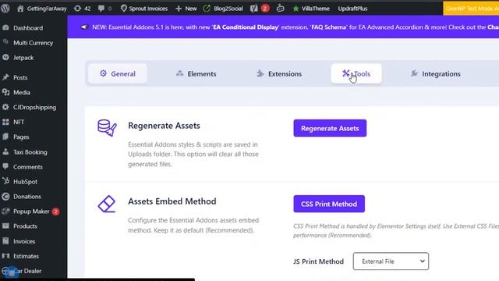Click the Media sidebar icon
This screenshot has height=281, width=499.
coord(5,92)
